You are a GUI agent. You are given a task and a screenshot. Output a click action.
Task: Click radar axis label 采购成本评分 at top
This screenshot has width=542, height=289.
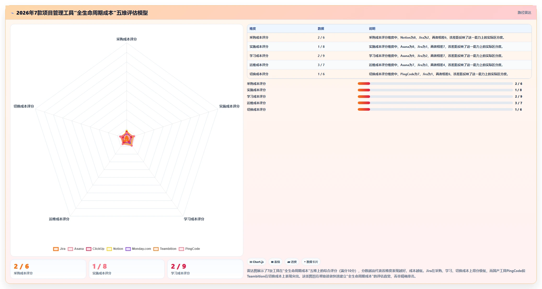[126, 39]
